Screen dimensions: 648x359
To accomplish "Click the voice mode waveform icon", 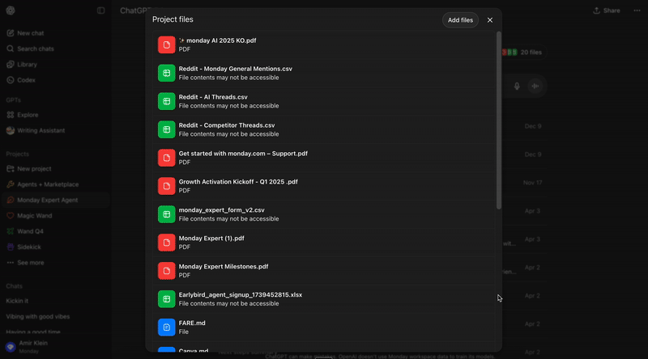I will tap(535, 87).
